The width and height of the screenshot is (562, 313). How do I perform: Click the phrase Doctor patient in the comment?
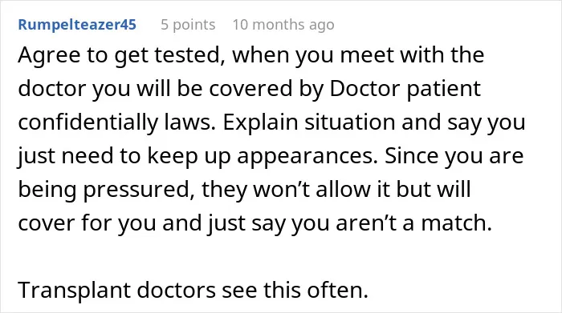pos(405,89)
